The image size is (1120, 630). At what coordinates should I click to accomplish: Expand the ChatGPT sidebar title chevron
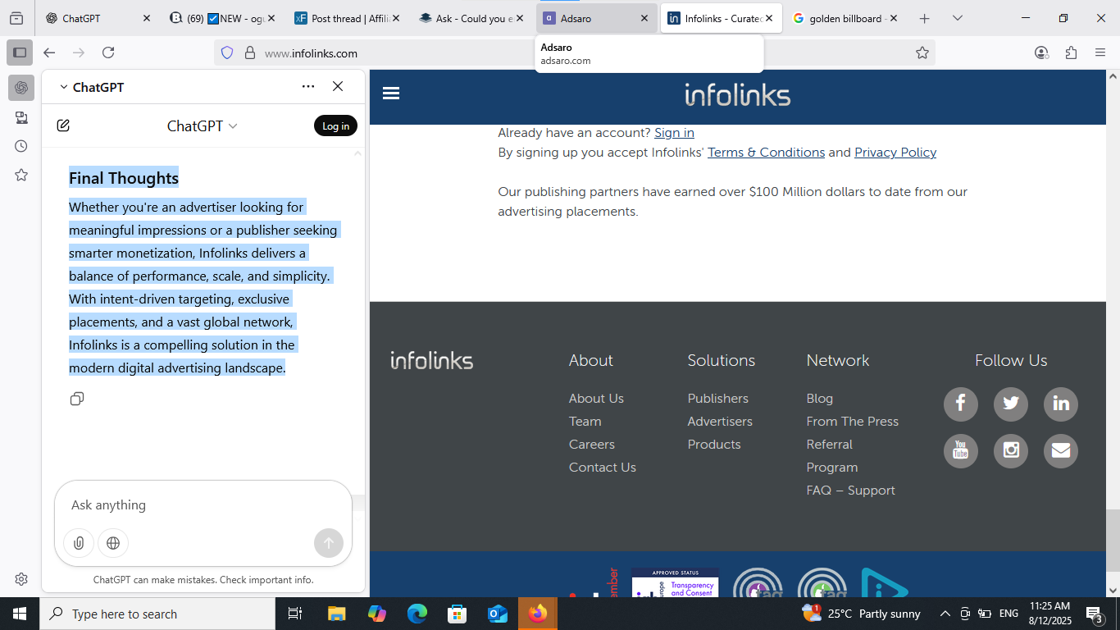click(x=63, y=87)
